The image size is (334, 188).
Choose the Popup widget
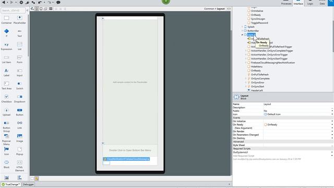20,151
